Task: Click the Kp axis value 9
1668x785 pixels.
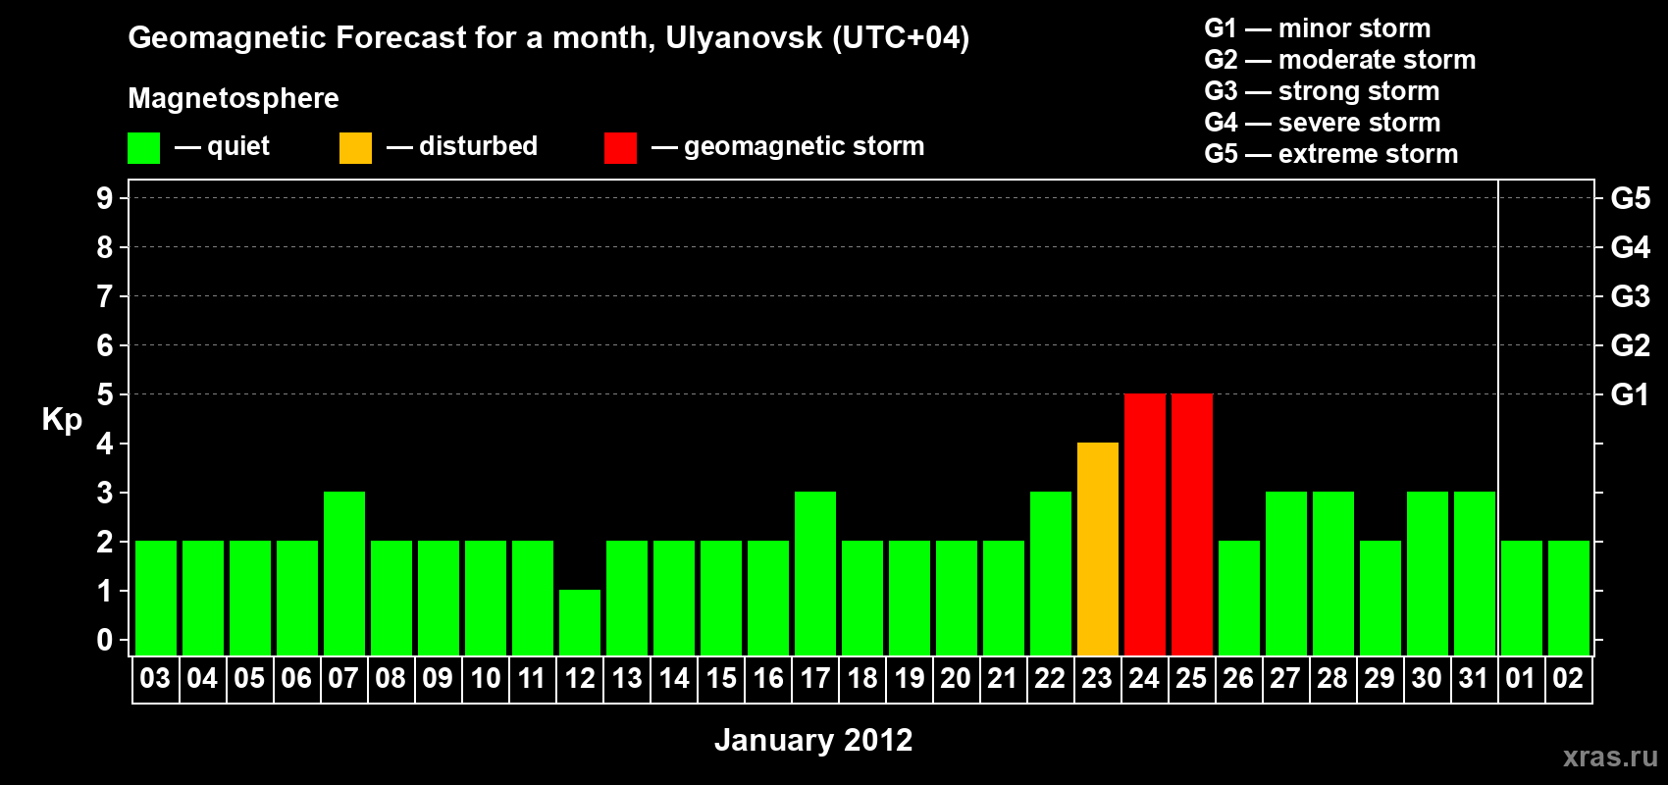Action: [x=105, y=198]
